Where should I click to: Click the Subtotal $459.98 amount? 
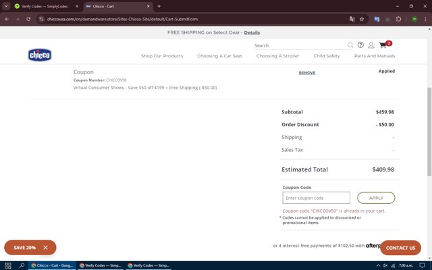coord(385,112)
